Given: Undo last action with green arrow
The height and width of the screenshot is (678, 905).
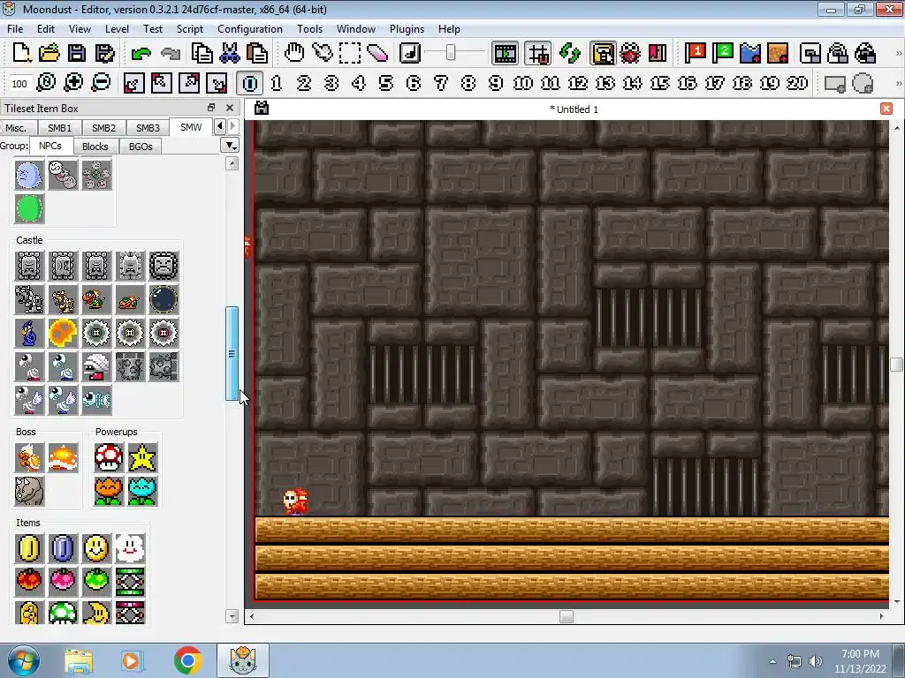Looking at the screenshot, I should coord(141,54).
